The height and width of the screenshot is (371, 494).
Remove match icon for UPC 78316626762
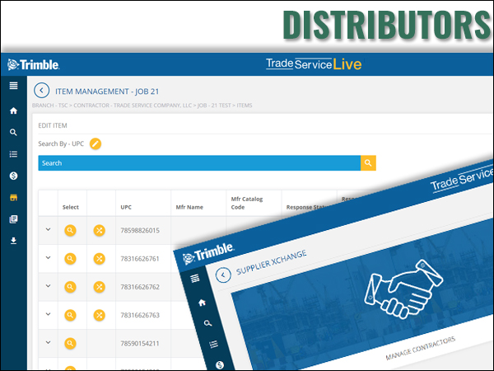(x=100, y=287)
